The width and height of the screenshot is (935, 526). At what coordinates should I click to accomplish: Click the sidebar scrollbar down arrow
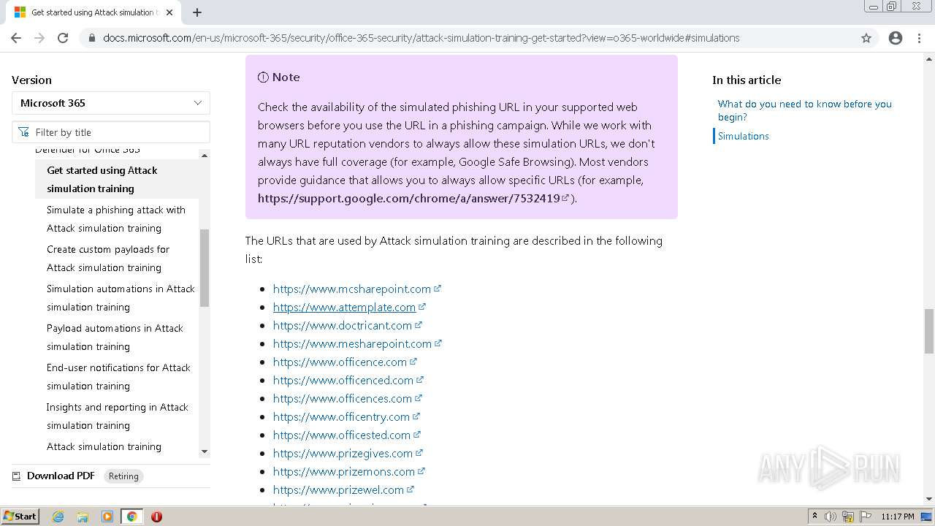tap(204, 451)
